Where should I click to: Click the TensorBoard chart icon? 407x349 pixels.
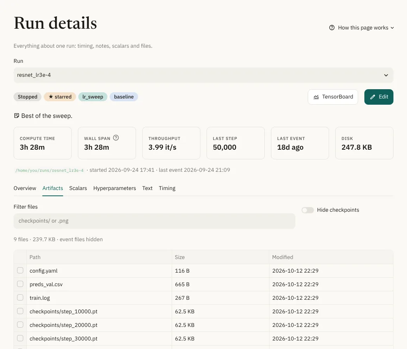pyautogui.click(x=316, y=97)
